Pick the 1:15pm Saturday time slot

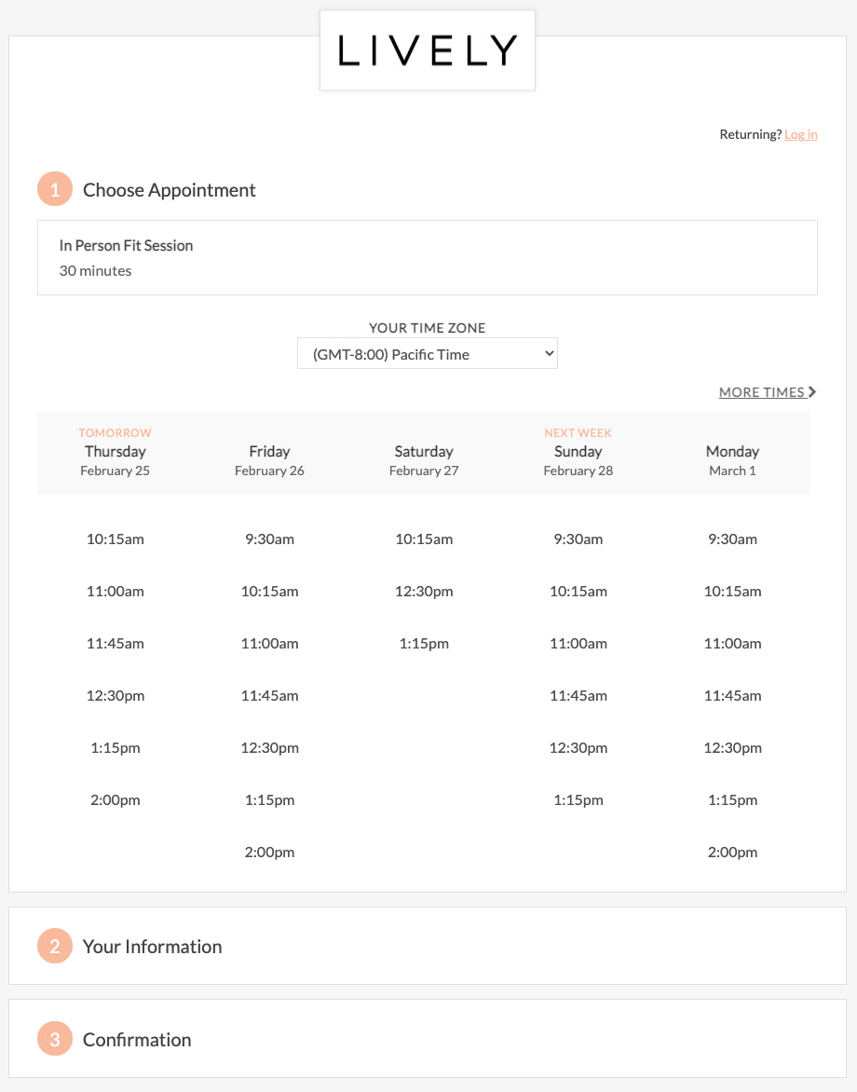tap(424, 643)
